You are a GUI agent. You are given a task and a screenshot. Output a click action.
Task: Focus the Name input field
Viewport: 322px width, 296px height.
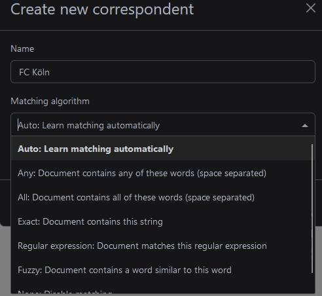pyautogui.click(x=163, y=72)
